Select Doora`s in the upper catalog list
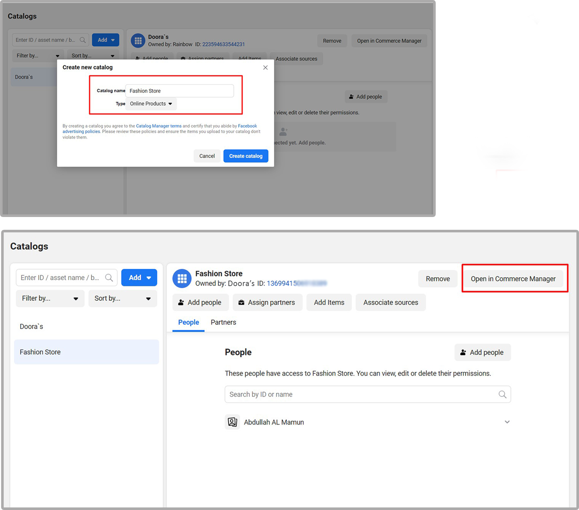The height and width of the screenshot is (510, 579). pyautogui.click(x=34, y=77)
